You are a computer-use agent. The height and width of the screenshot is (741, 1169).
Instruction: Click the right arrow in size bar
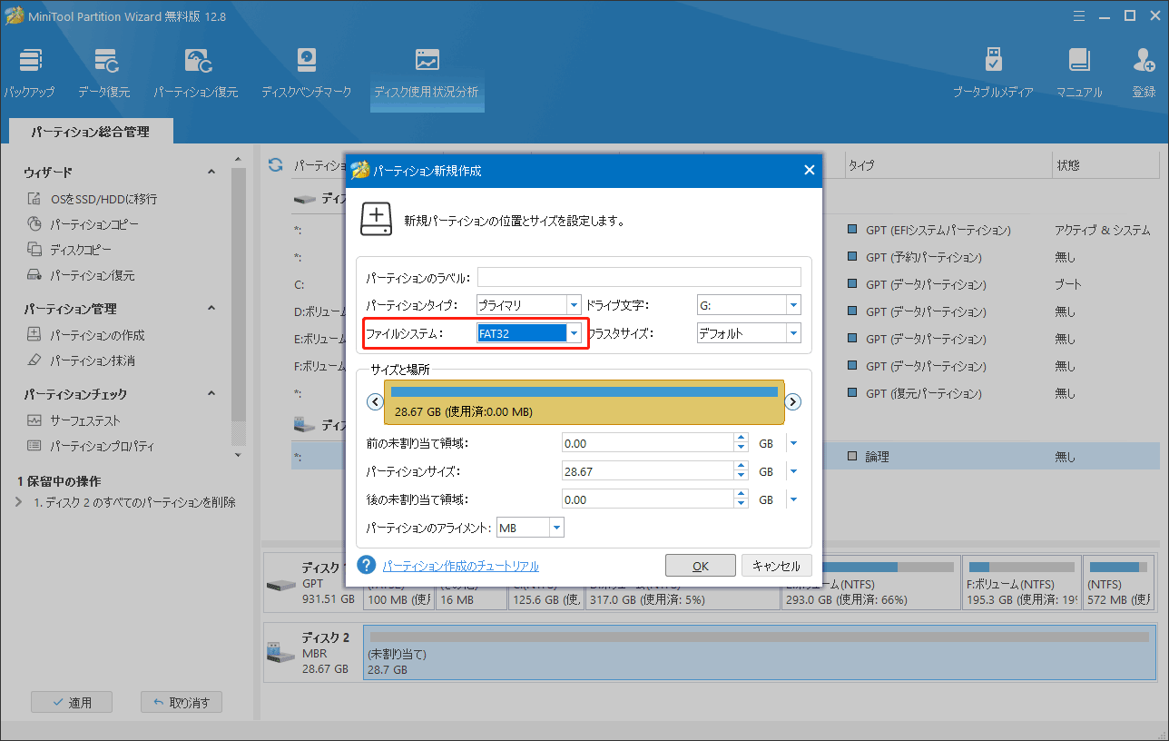point(792,402)
